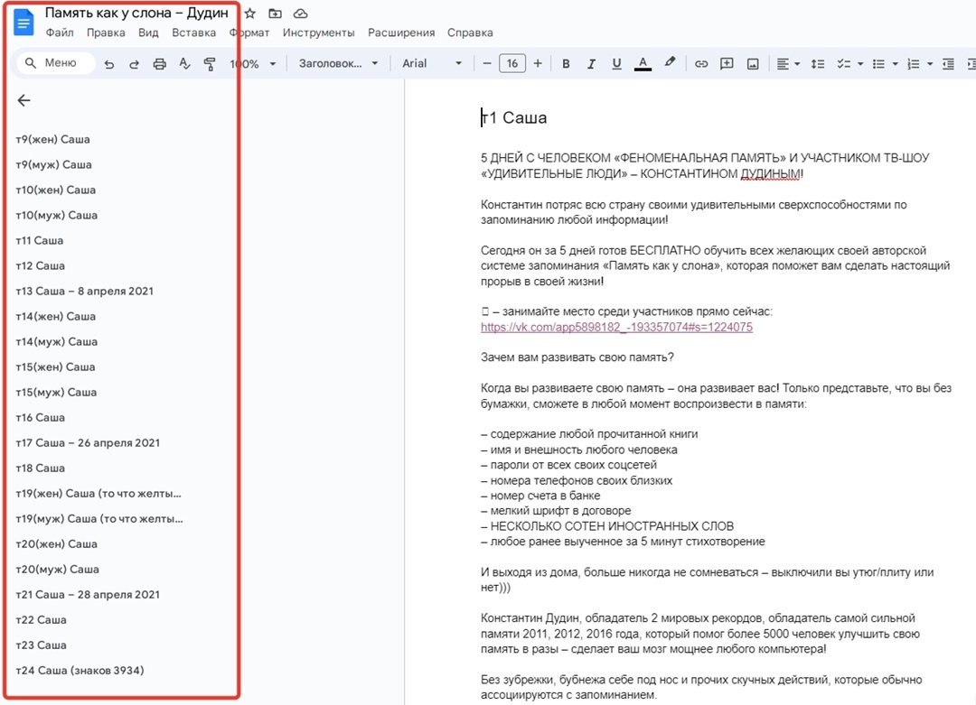Go to outline heading т11 Саша
The image size is (976, 705).
coord(39,241)
